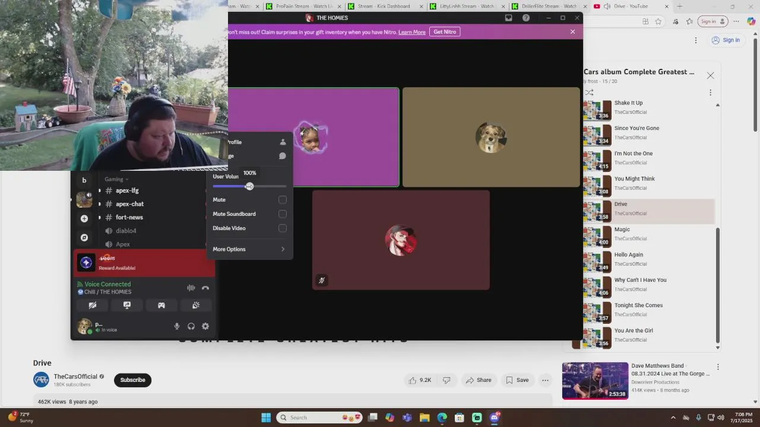Expand the More Options submenu
This screenshot has width=760, height=427.
pos(249,249)
